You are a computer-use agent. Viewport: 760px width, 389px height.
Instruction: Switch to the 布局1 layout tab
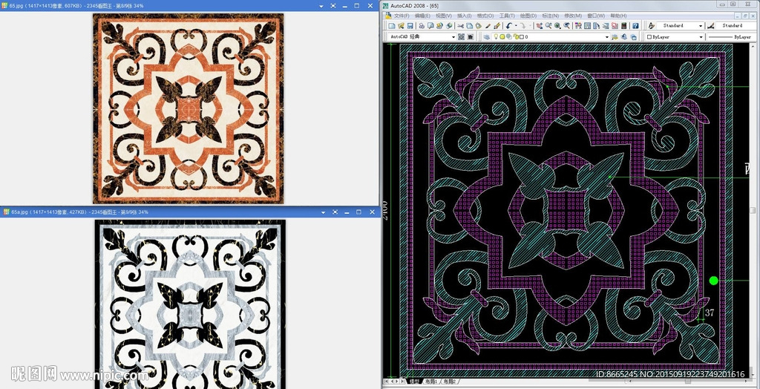(432, 382)
